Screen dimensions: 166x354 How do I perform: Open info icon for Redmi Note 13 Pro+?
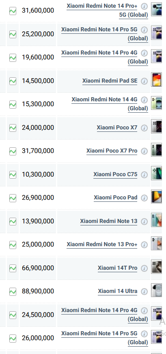point(144,245)
